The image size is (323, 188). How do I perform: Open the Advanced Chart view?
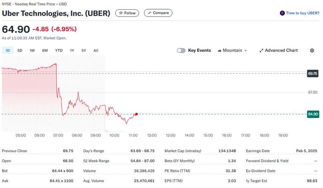click(278, 50)
